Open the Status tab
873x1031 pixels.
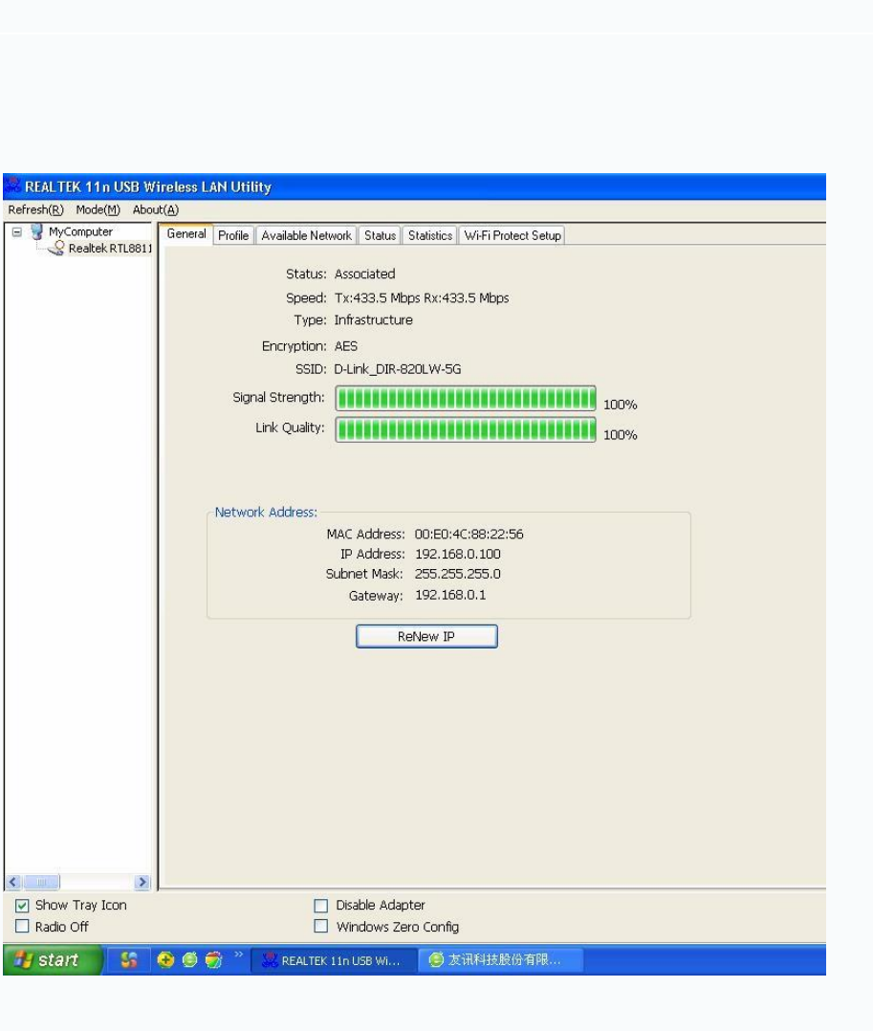(380, 235)
